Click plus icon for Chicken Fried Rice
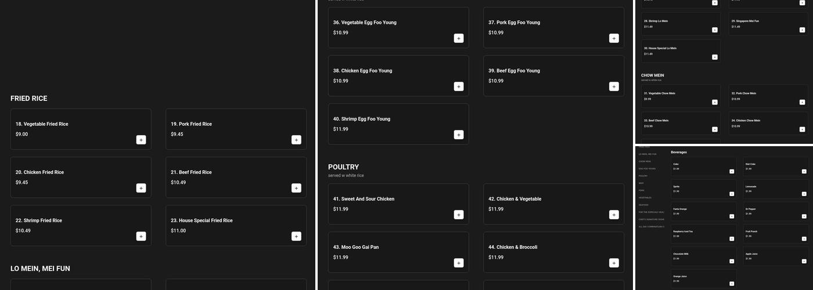Image resolution: width=813 pixels, height=290 pixels. click(141, 188)
